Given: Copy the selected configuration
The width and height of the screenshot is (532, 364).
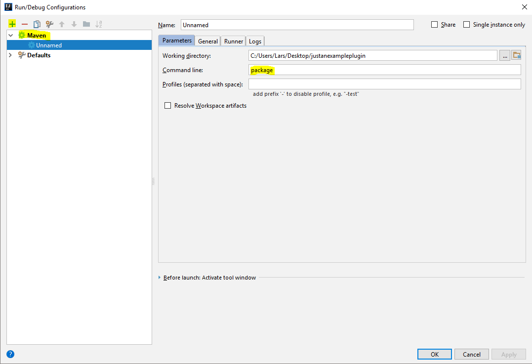Looking at the screenshot, I should coord(37,24).
